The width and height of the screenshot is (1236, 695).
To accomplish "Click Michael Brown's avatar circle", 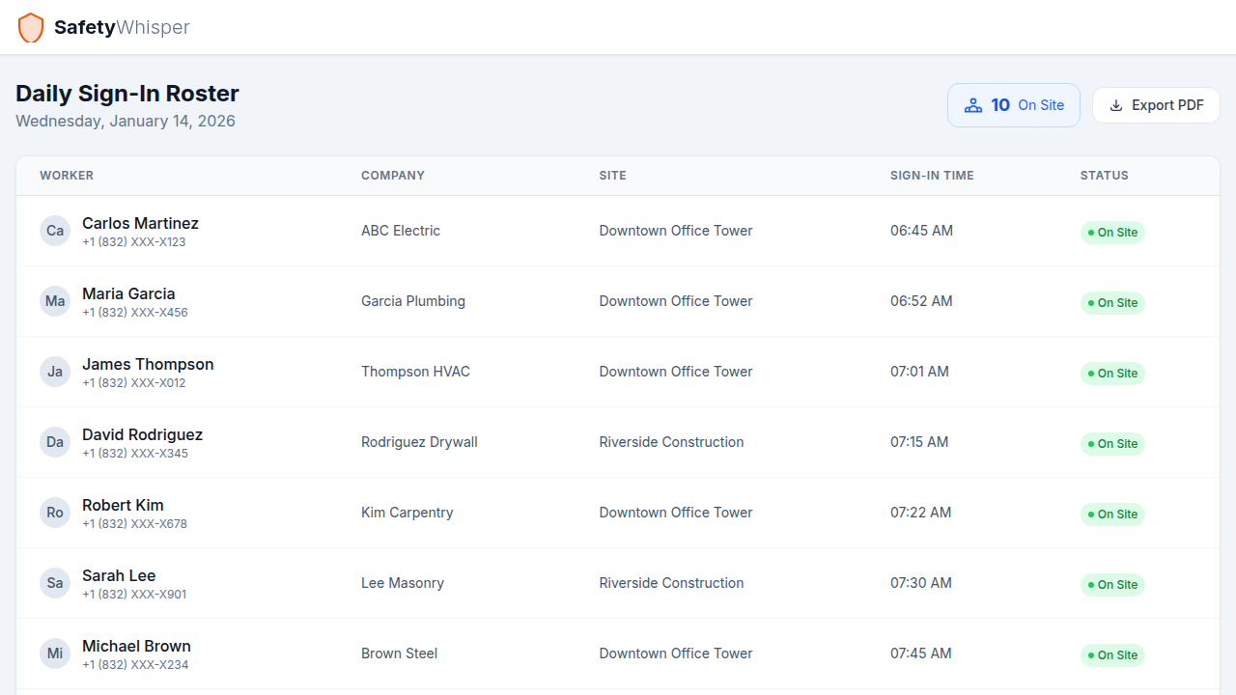I will (55, 653).
